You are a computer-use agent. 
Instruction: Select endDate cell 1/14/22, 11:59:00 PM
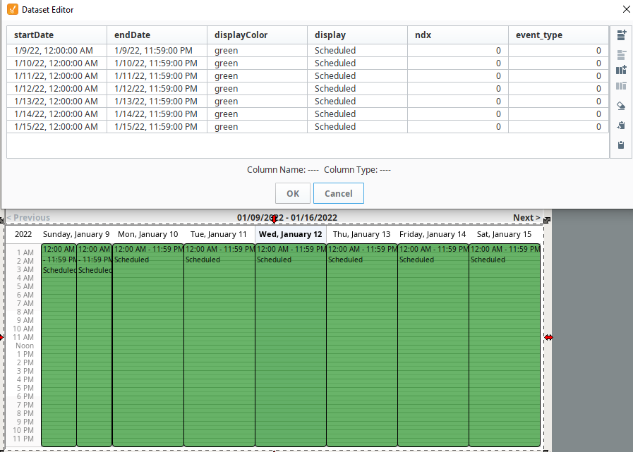157,114
